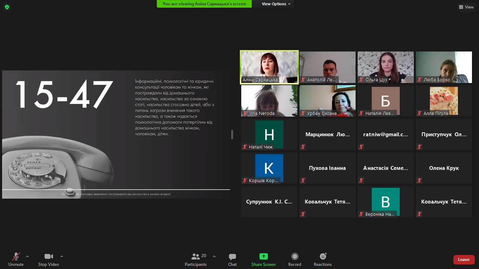Viewport: 479px width, 269px height.
Task: Expand the arrow next to Participants
Action: click(x=214, y=256)
